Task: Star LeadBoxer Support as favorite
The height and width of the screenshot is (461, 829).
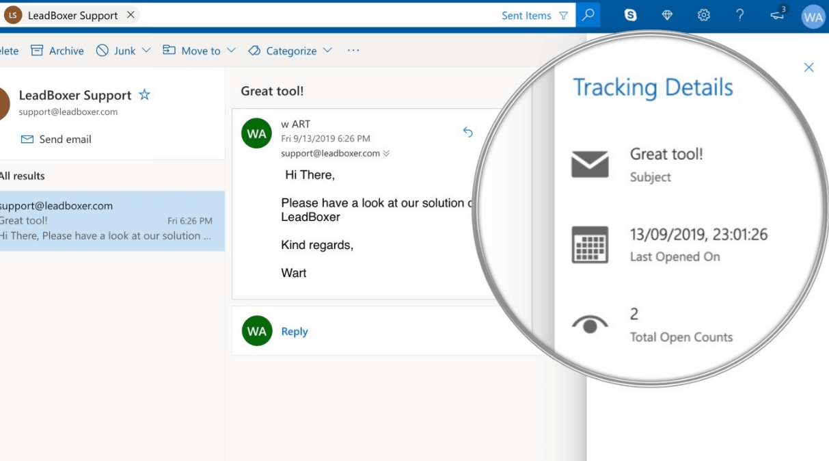Action: pos(144,95)
